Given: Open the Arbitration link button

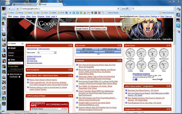Looking at the screenshot, I should point(109,52).
